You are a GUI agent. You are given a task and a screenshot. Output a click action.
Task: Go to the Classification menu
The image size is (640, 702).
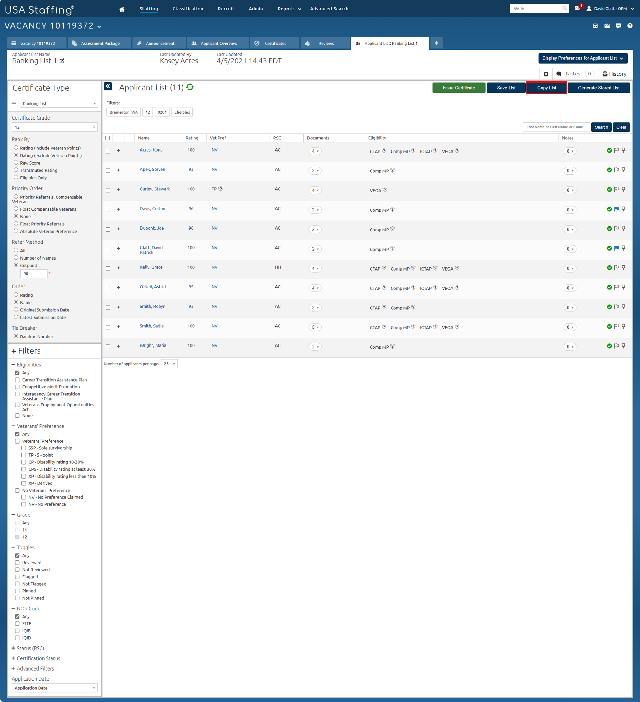click(x=188, y=9)
